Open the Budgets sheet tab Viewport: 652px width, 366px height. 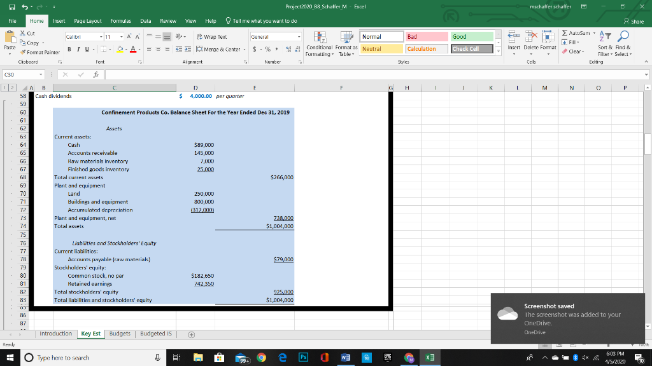[120, 334]
